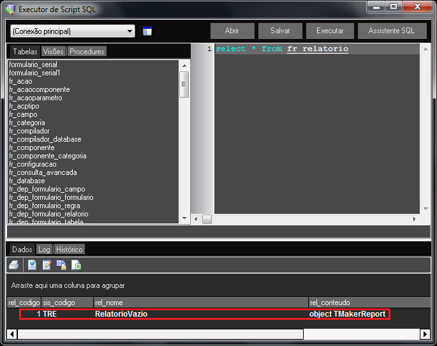
Task: Click the table list scrollbar down arrow
Action: pyautogui.click(x=184, y=218)
